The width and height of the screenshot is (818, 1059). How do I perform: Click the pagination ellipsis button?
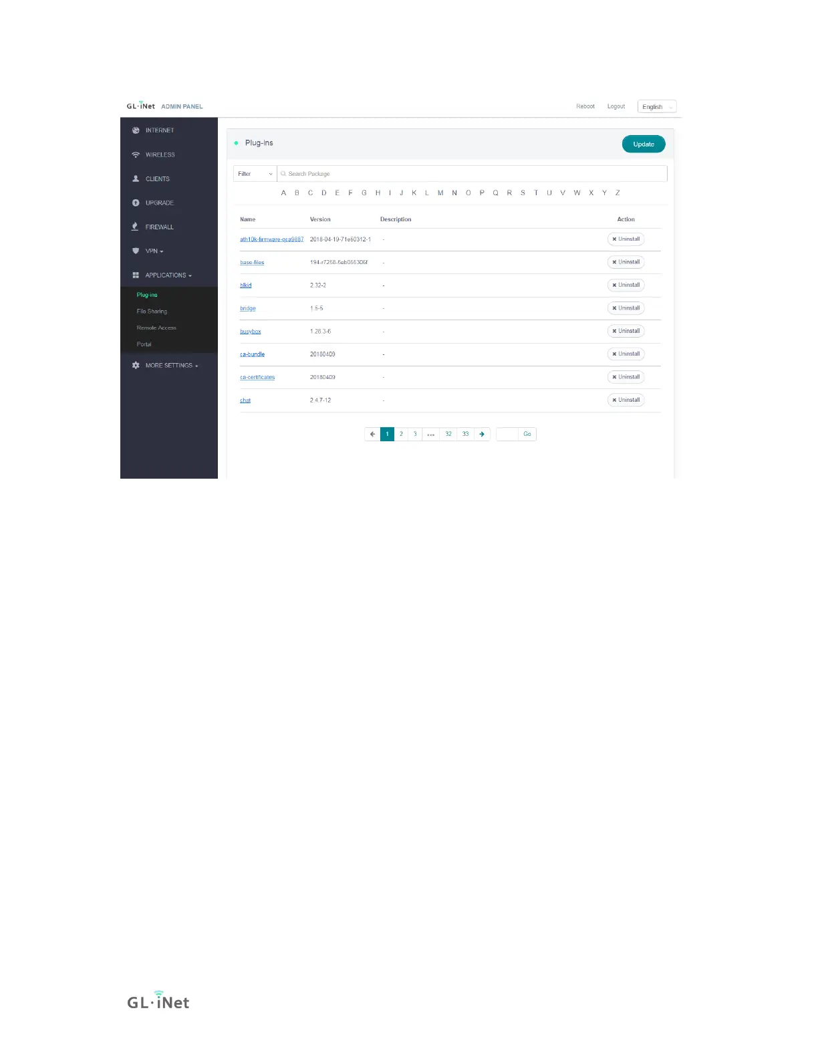point(431,435)
